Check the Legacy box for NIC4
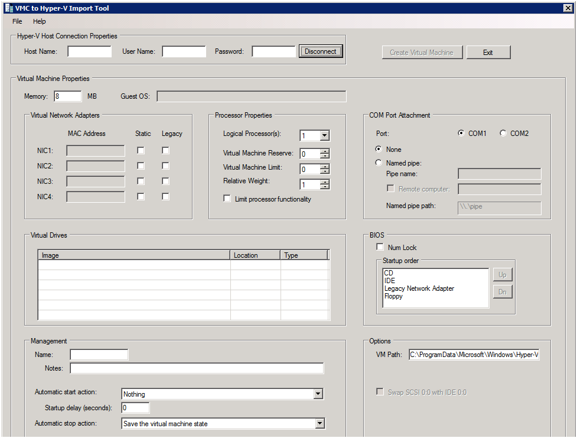This screenshot has width=577, height=438. [x=165, y=196]
